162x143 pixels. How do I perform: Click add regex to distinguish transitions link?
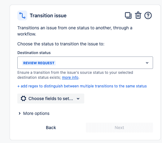click(82, 86)
